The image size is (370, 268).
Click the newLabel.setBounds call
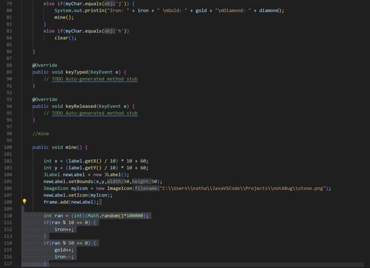103,181
